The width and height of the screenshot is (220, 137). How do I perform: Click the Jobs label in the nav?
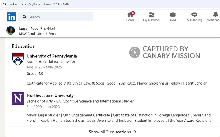coord(173,20)
